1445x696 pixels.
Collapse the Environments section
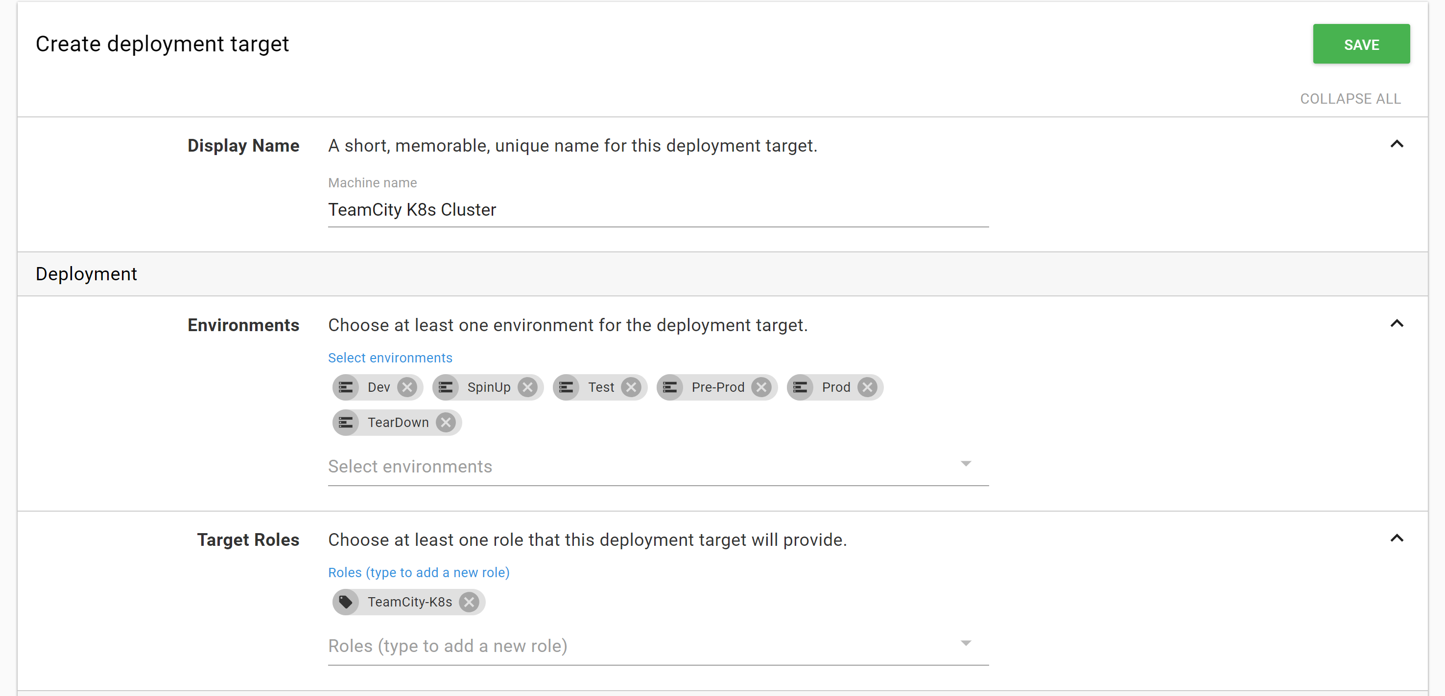(1396, 324)
